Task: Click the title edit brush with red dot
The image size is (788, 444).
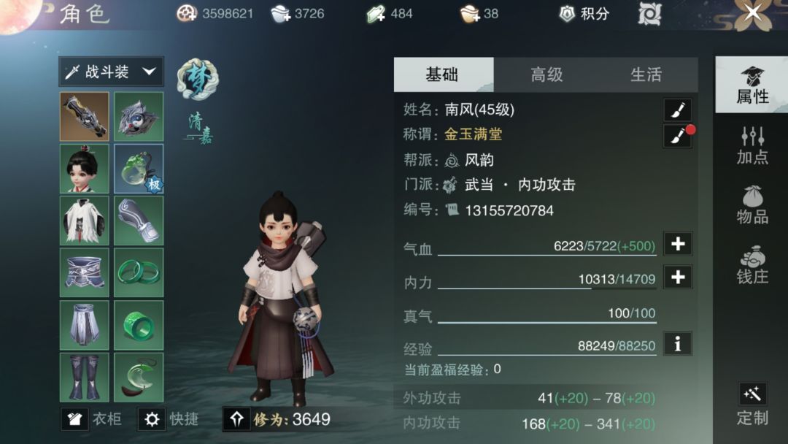Action: tap(677, 136)
